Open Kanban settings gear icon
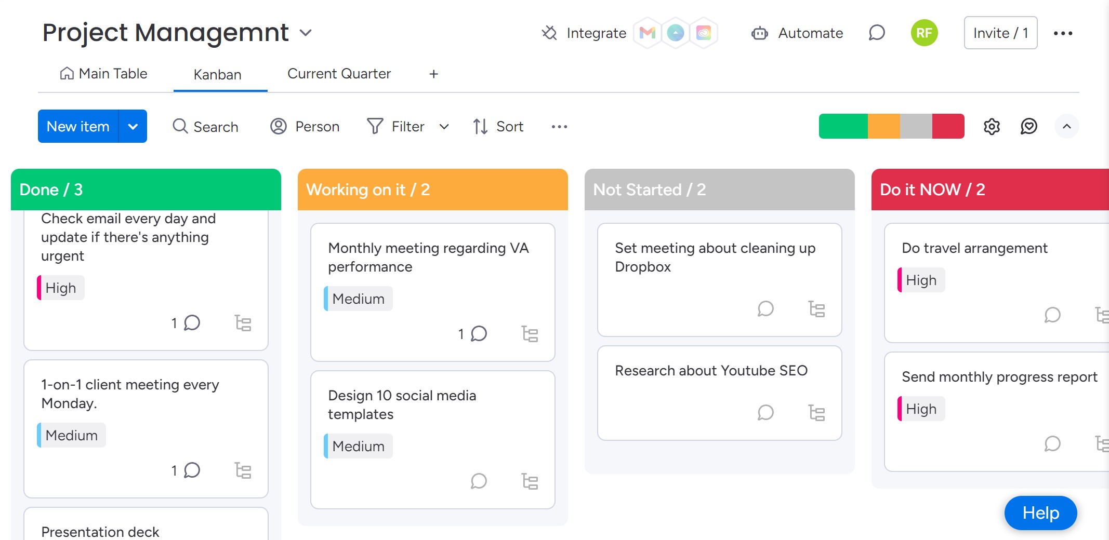This screenshot has height=540, width=1109. (992, 127)
